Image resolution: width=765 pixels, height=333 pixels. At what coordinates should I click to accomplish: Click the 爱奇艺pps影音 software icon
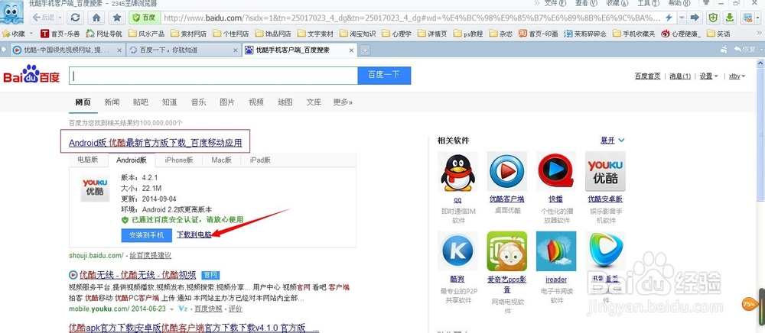(x=507, y=251)
